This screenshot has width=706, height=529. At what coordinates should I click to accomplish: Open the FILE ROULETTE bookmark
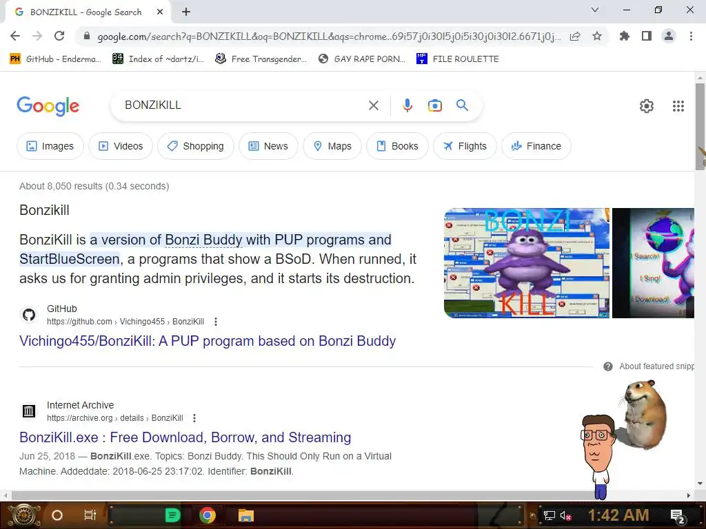[458, 59]
